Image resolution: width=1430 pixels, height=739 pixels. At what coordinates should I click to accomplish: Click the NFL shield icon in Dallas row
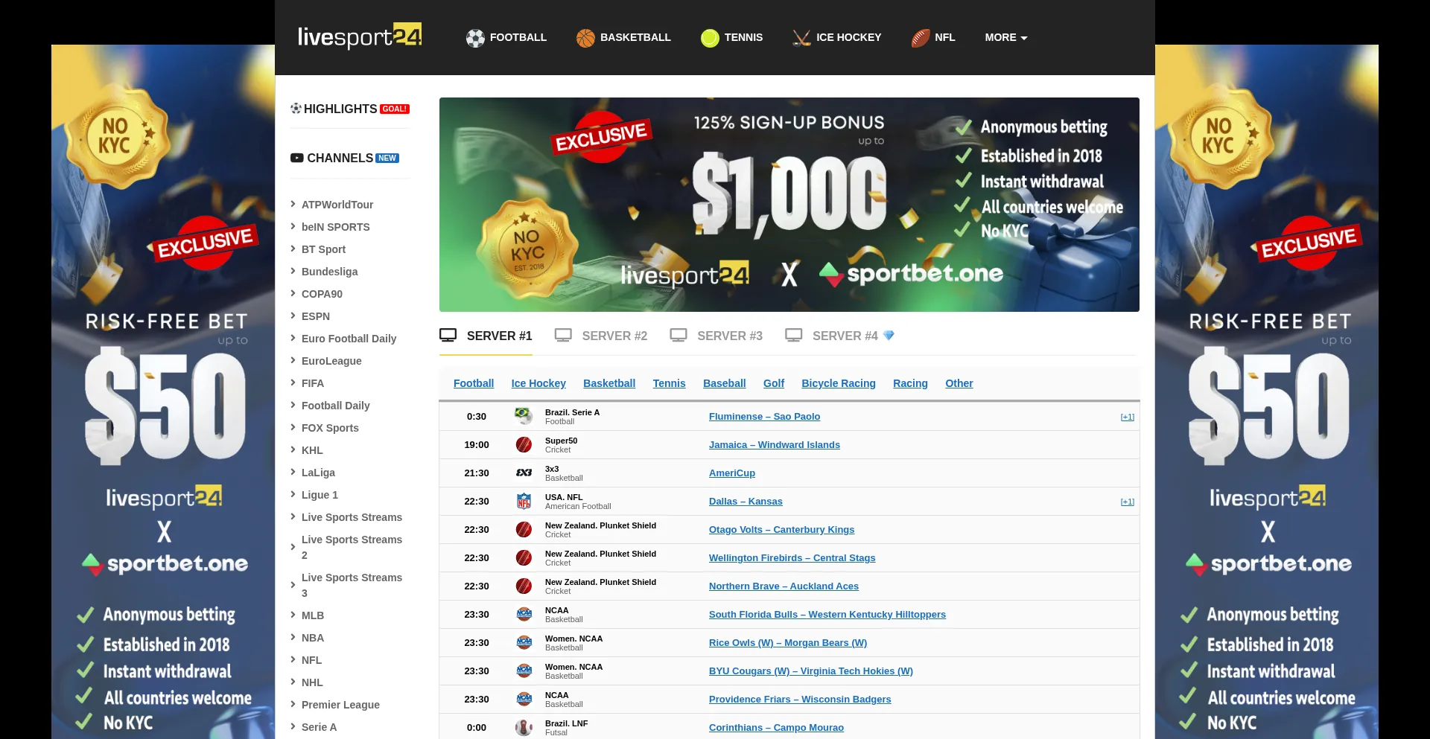tap(524, 502)
